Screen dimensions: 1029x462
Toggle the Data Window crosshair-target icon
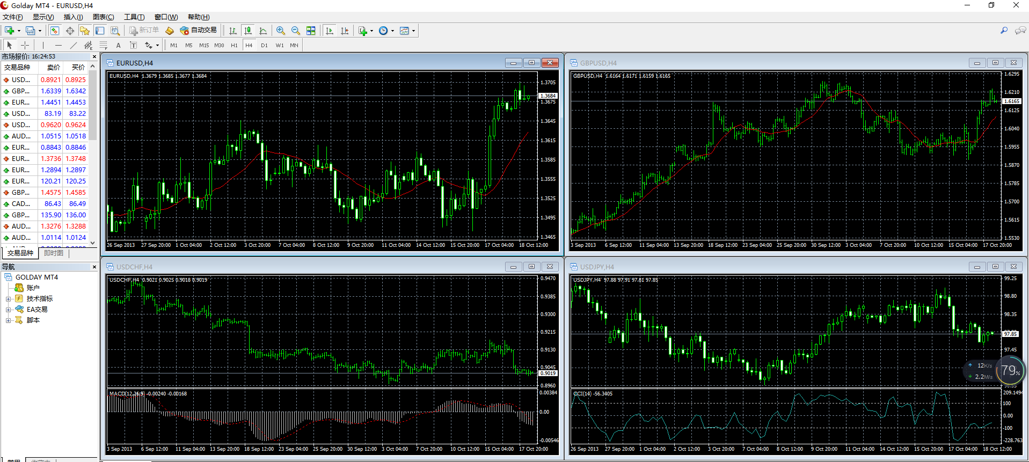[x=70, y=31]
